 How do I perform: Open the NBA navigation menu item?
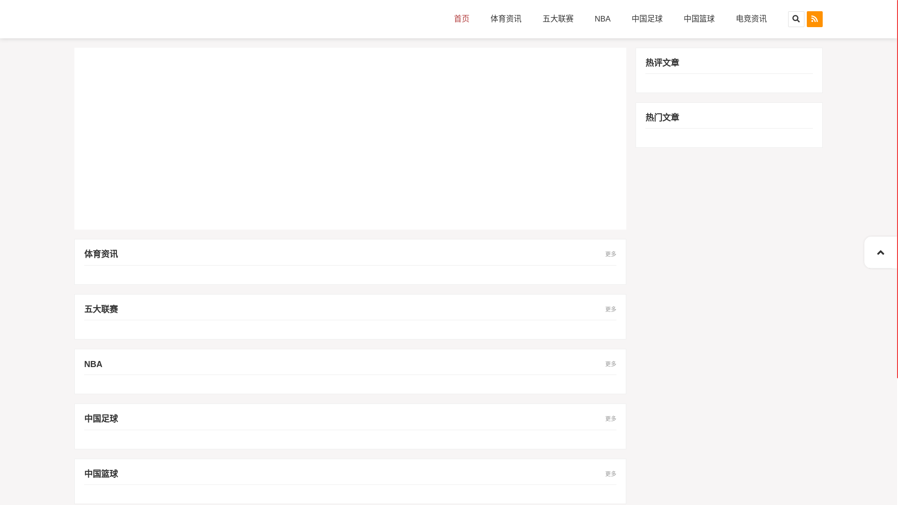(602, 19)
